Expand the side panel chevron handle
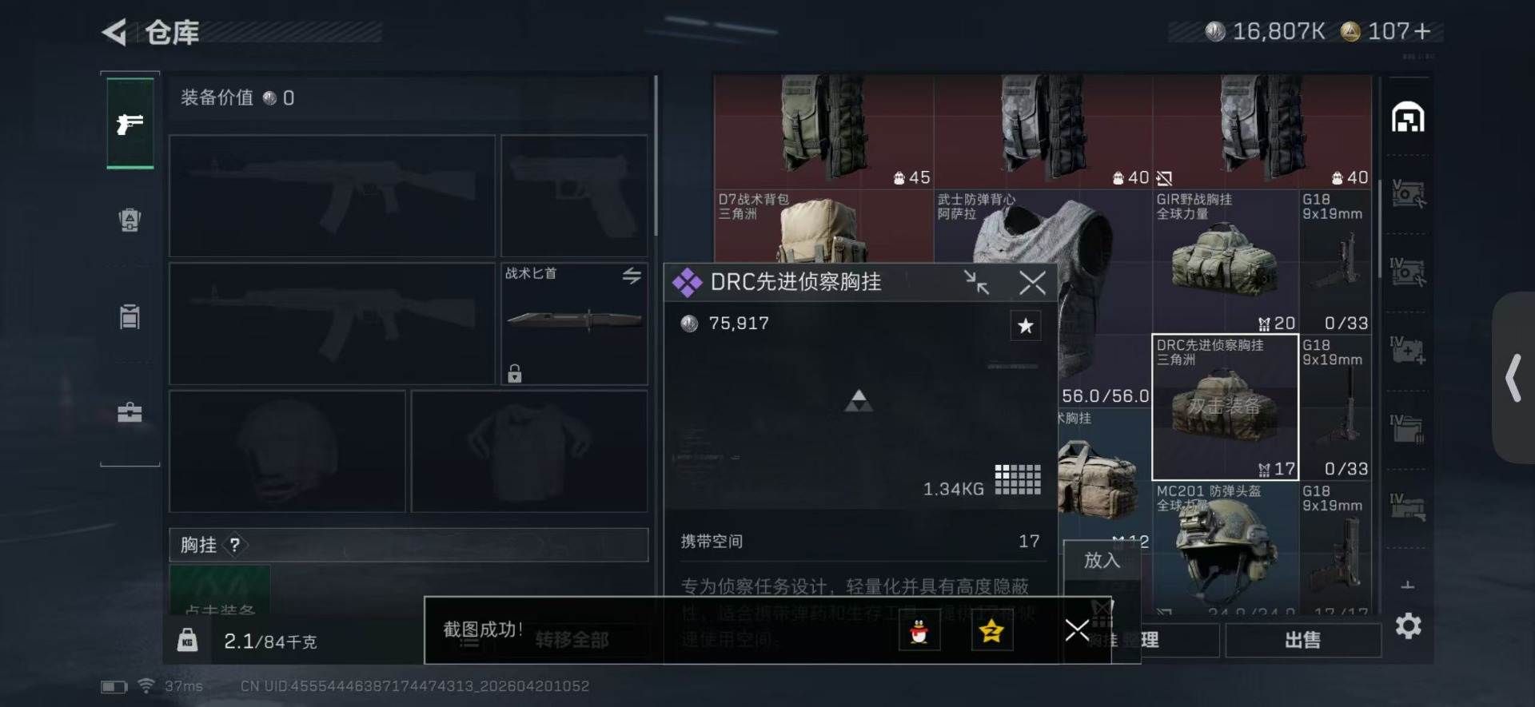This screenshot has height=707, width=1535. (1513, 378)
